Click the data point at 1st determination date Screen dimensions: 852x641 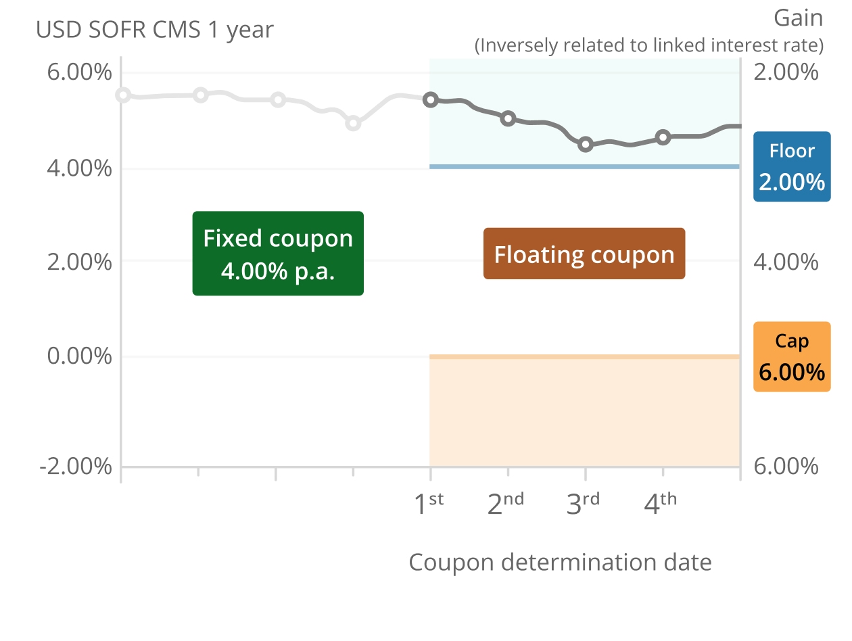[x=431, y=99]
